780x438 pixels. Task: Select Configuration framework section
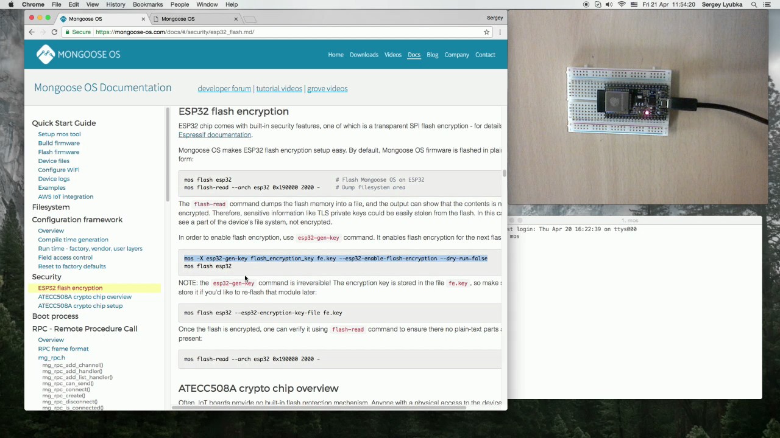(x=77, y=220)
